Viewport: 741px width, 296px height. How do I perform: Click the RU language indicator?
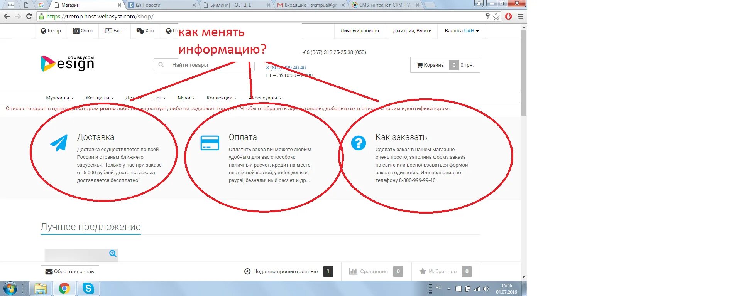[x=438, y=288]
